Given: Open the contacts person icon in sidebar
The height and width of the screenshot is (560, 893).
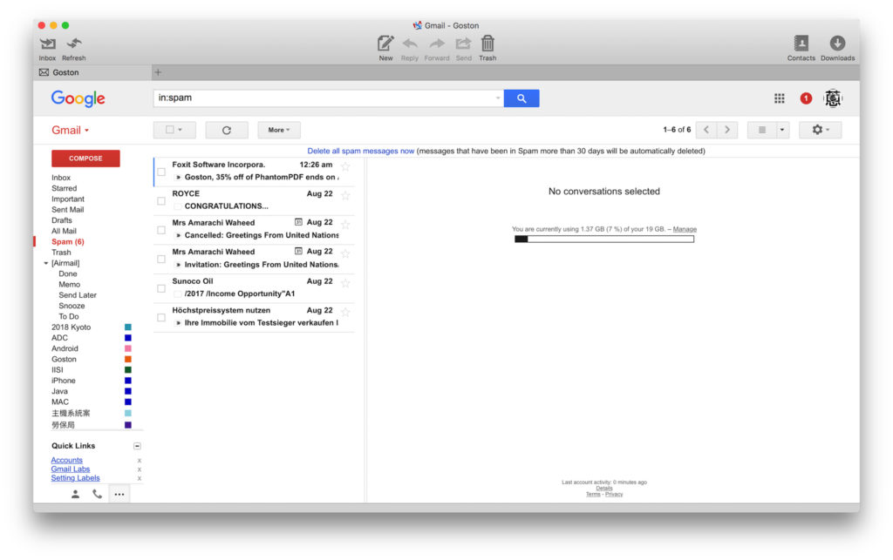Looking at the screenshot, I should 75,495.
